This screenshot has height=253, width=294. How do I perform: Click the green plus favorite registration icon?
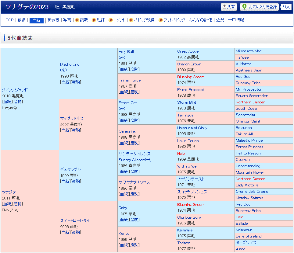pos(244,7)
